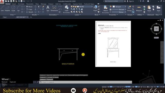Click the TOP face of the ViewCube
The width and height of the screenshot is (165, 93).
click(x=156, y=29)
